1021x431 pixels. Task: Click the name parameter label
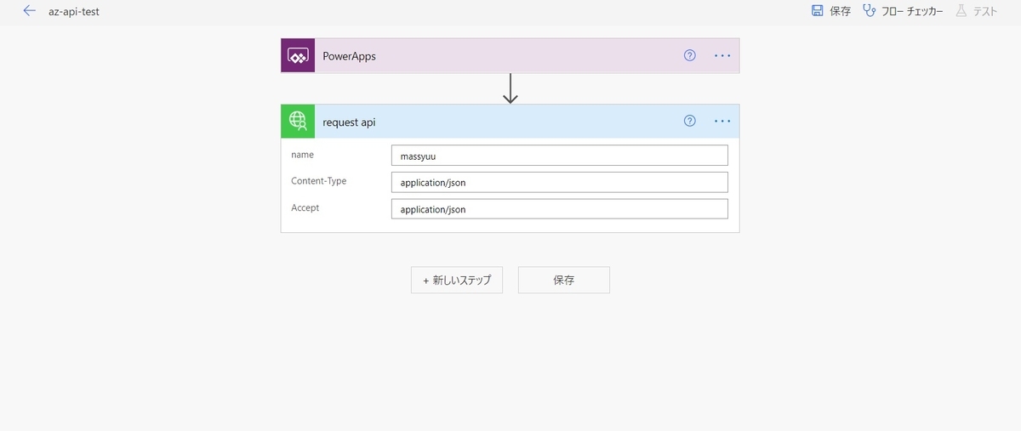pos(302,155)
